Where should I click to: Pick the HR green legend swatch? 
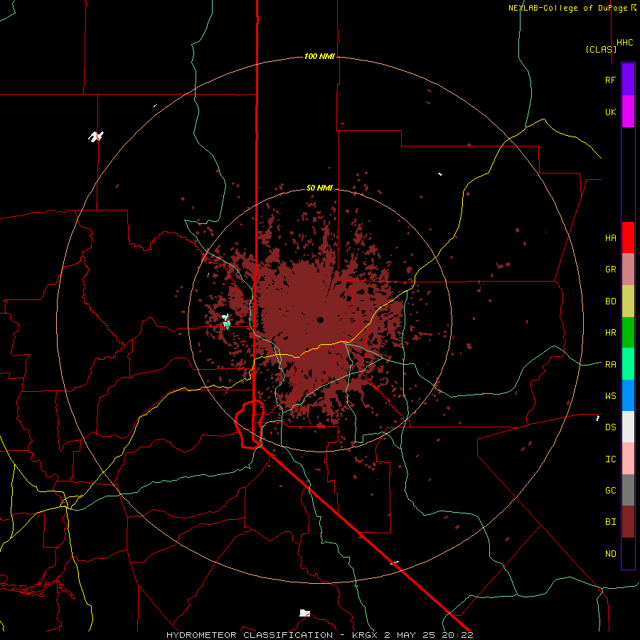click(628, 333)
